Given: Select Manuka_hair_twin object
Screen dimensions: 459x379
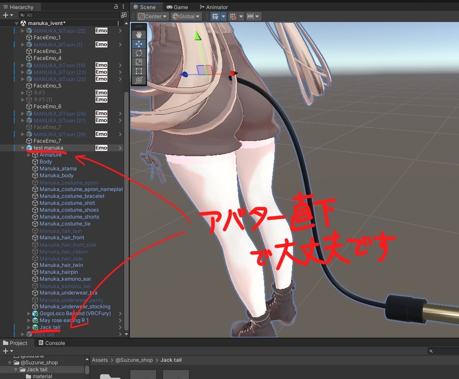Looking at the screenshot, I should point(61,265).
